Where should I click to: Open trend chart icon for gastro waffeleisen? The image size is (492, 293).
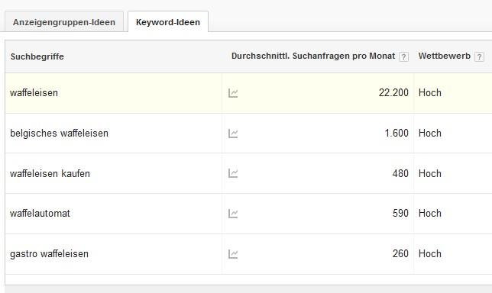click(x=233, y=254)
